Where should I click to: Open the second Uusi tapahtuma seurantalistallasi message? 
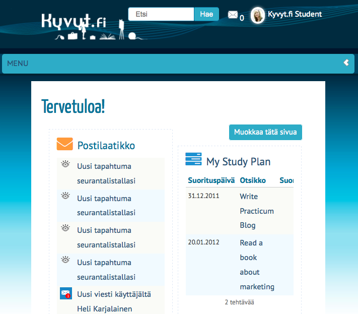(106, 206)
